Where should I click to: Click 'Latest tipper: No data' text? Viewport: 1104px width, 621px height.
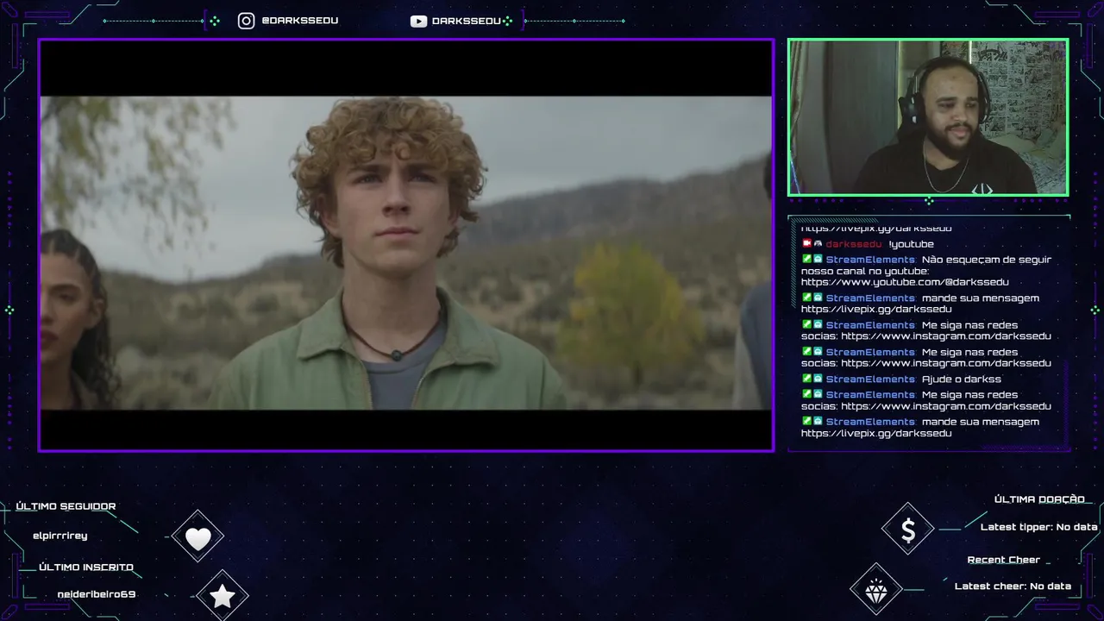click(1039, 527)
